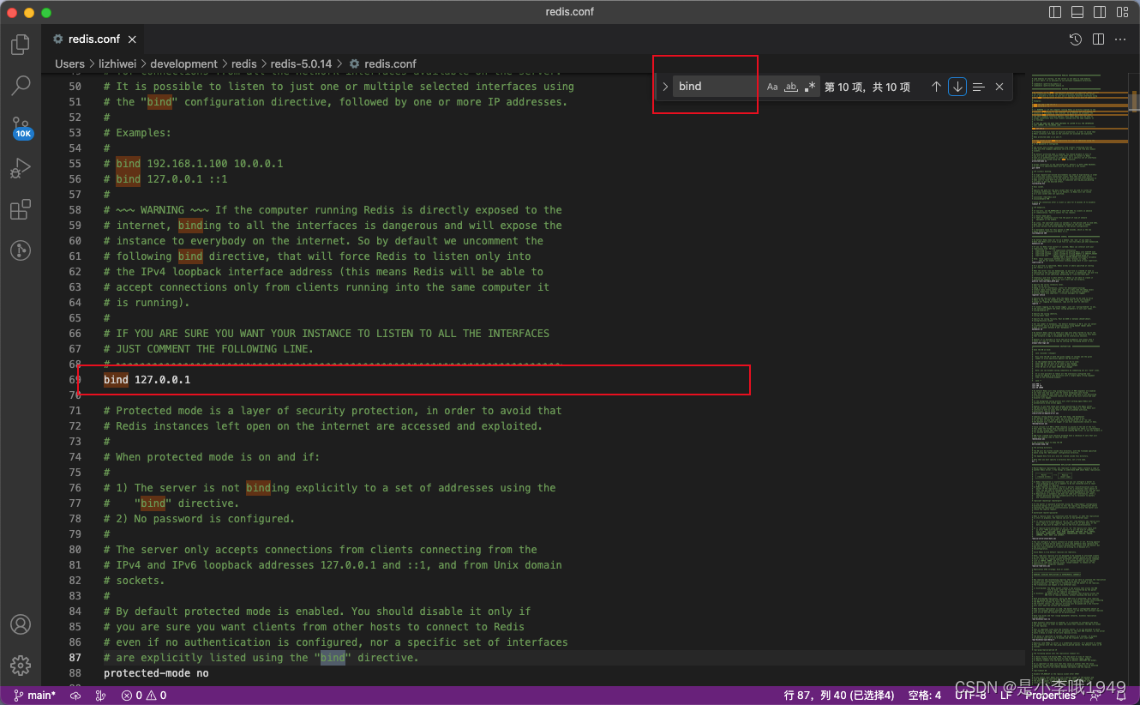
Task: Click redis.conf breadcrumb file segment
Action: (383, 64)
